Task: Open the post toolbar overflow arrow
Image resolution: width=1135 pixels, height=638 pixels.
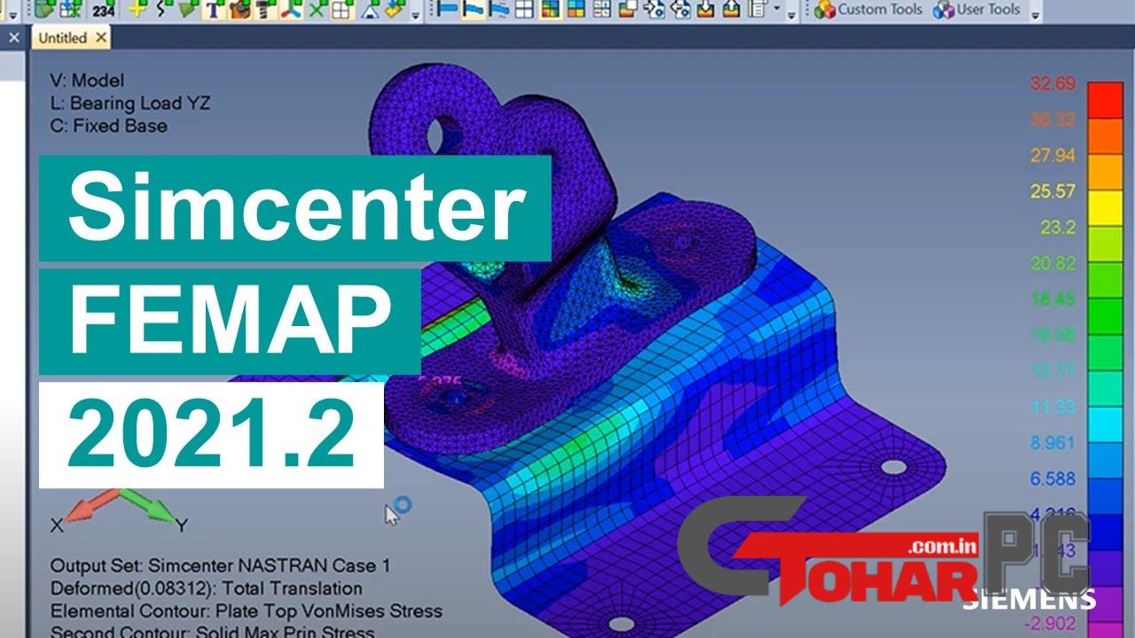Action: [x=790, y=14]
